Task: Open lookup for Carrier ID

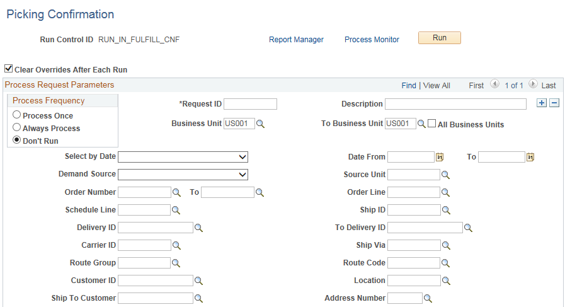Action: 176,245
